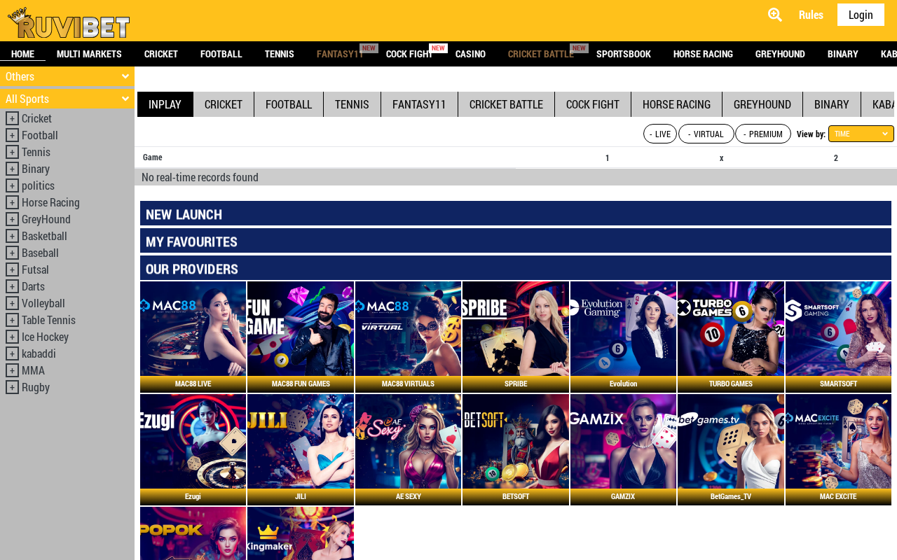
Task: Expand the Basketball plus icon in sidebar
Action: pyautogui.click(x=12, y=236)
